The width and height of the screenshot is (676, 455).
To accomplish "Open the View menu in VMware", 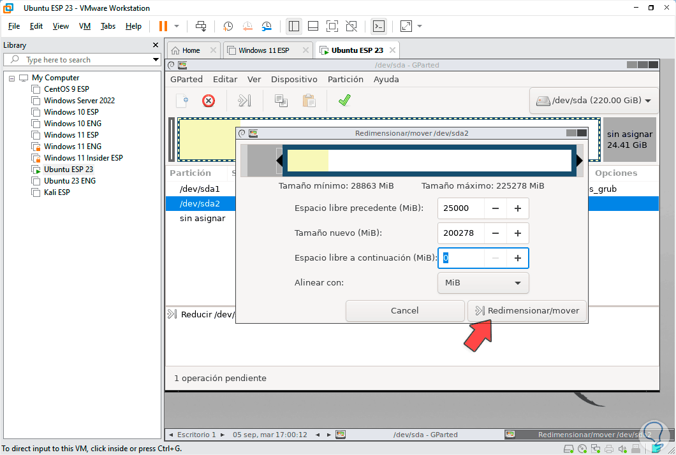I will pos(61,26).
